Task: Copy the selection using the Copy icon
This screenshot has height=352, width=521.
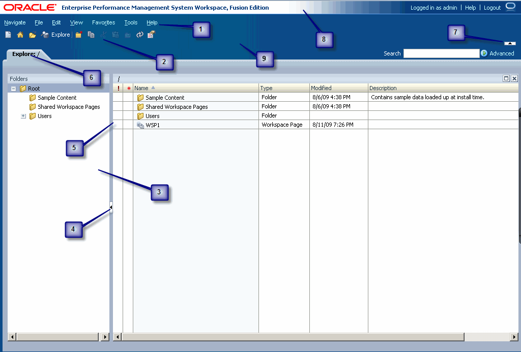Action: tap(91, 35)
